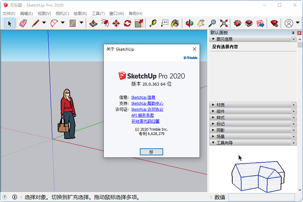Open the Rectangle tool dropdown
This screenshot has width=303, height=202.
pos(81,23)
